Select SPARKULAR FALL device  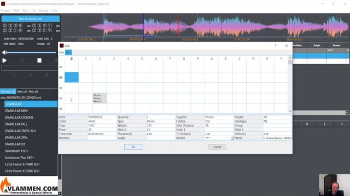16,124
